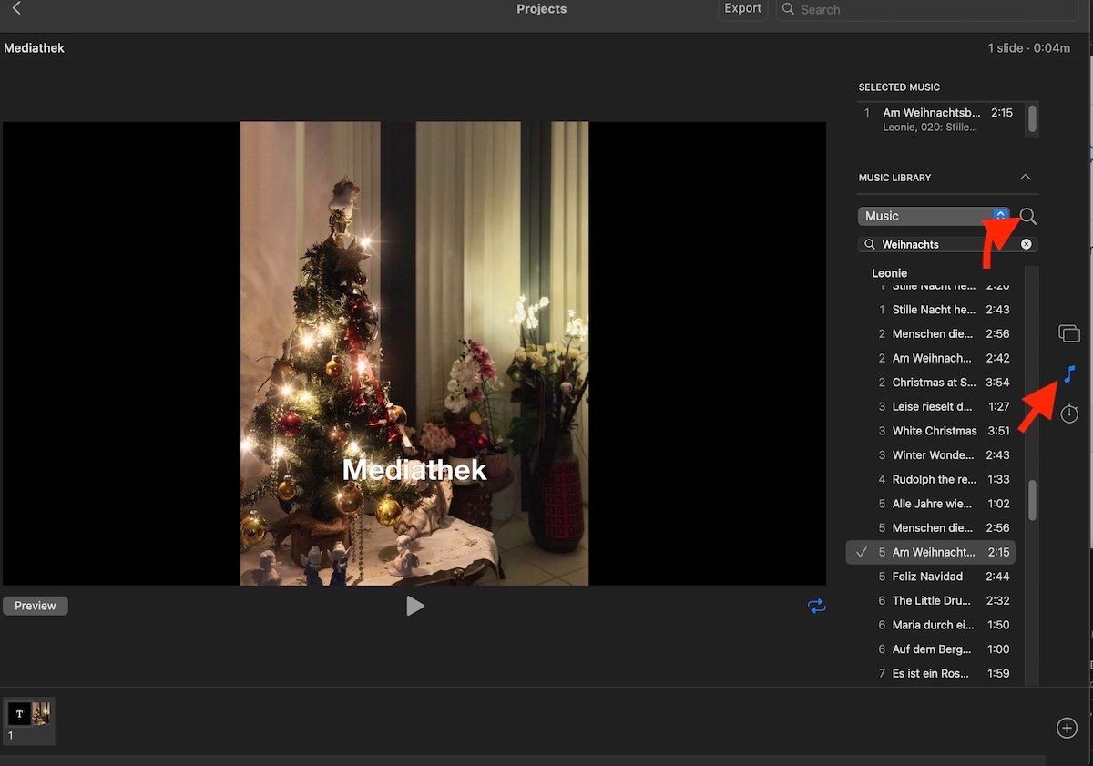
Task: Clear the Weihnachts search using the X icon
Action: [1026, 243]
